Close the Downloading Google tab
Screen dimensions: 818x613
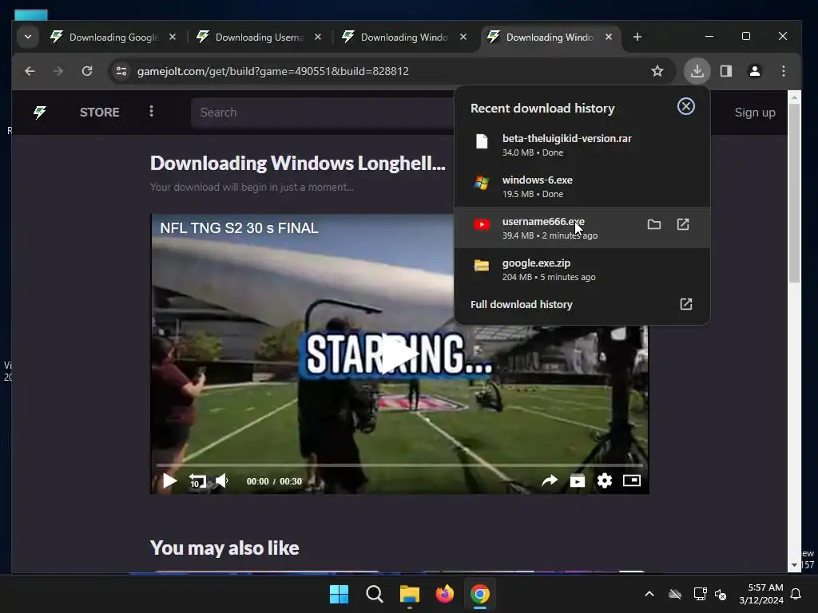click(x=173, y=37)
